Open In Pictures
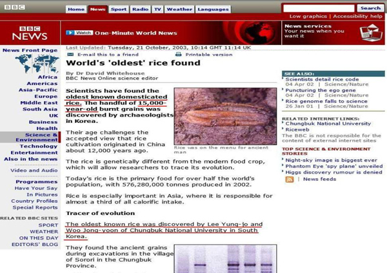The image size is (387, 273). 42,194
